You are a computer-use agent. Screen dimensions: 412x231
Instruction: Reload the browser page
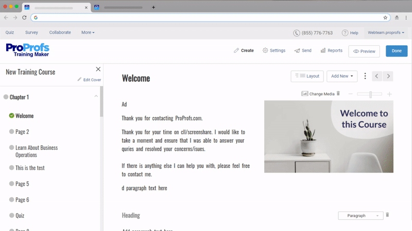pyautogui.click(x=24, y=17)
